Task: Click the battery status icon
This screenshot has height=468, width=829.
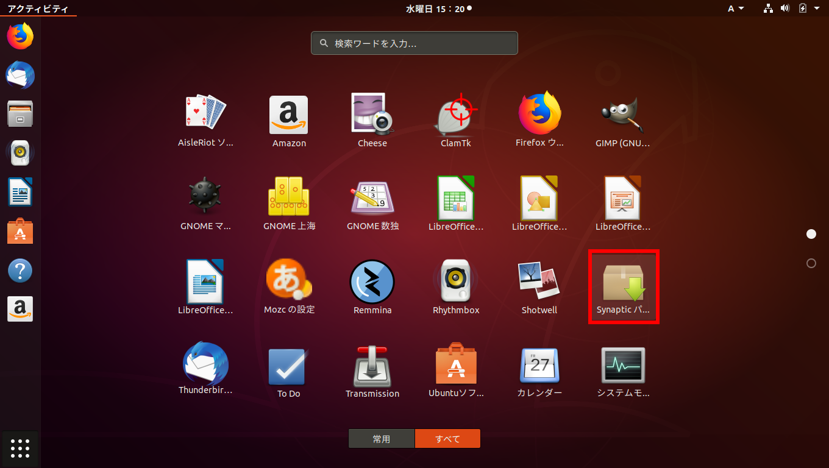Action: (803, 9)
